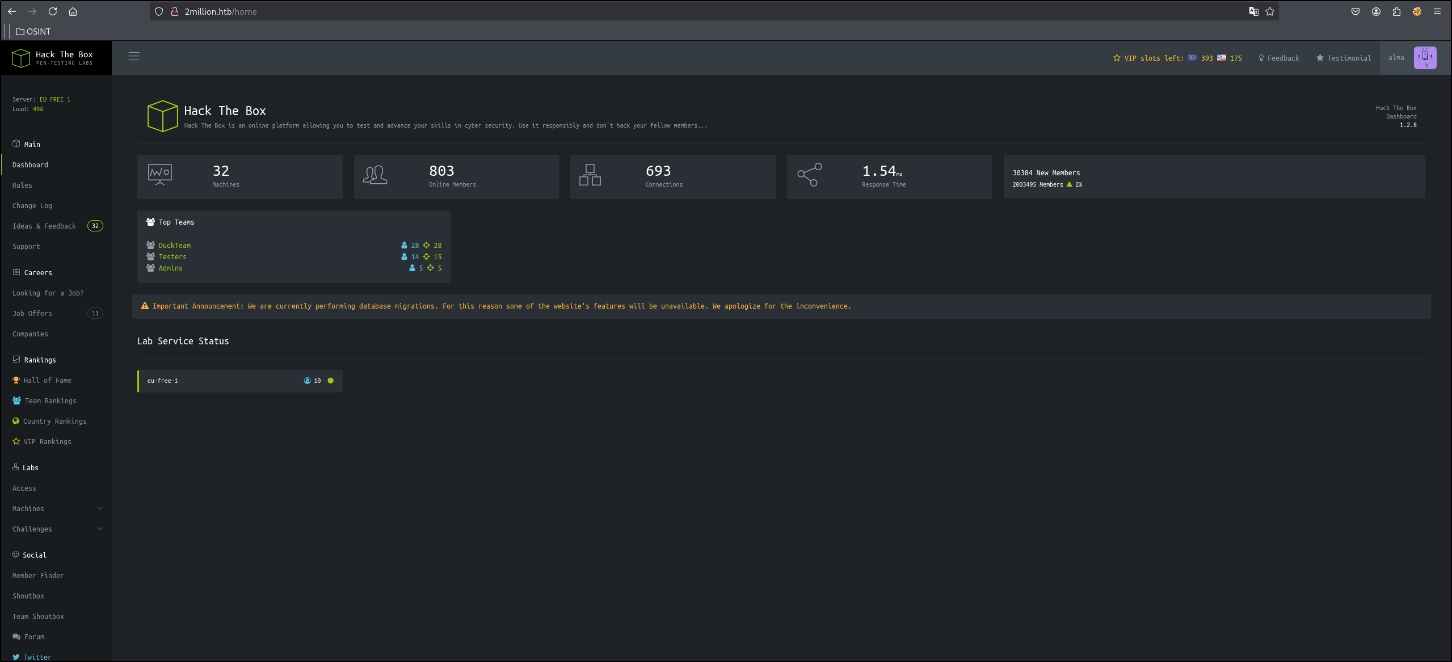Click the address bar URL field

tap(713, 11)
